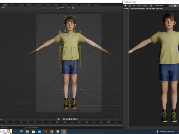Toggle timeline auto keying record button
The image size is (179, 134).
click(x=58, y=119)
